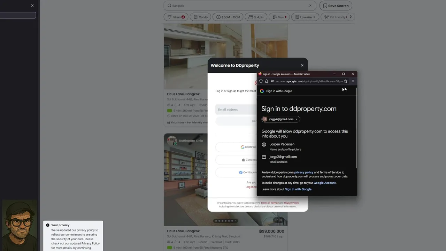Screen dimensions: 446x251
Task: Open the Firefox hamburger menu
Action: [353, 81]
